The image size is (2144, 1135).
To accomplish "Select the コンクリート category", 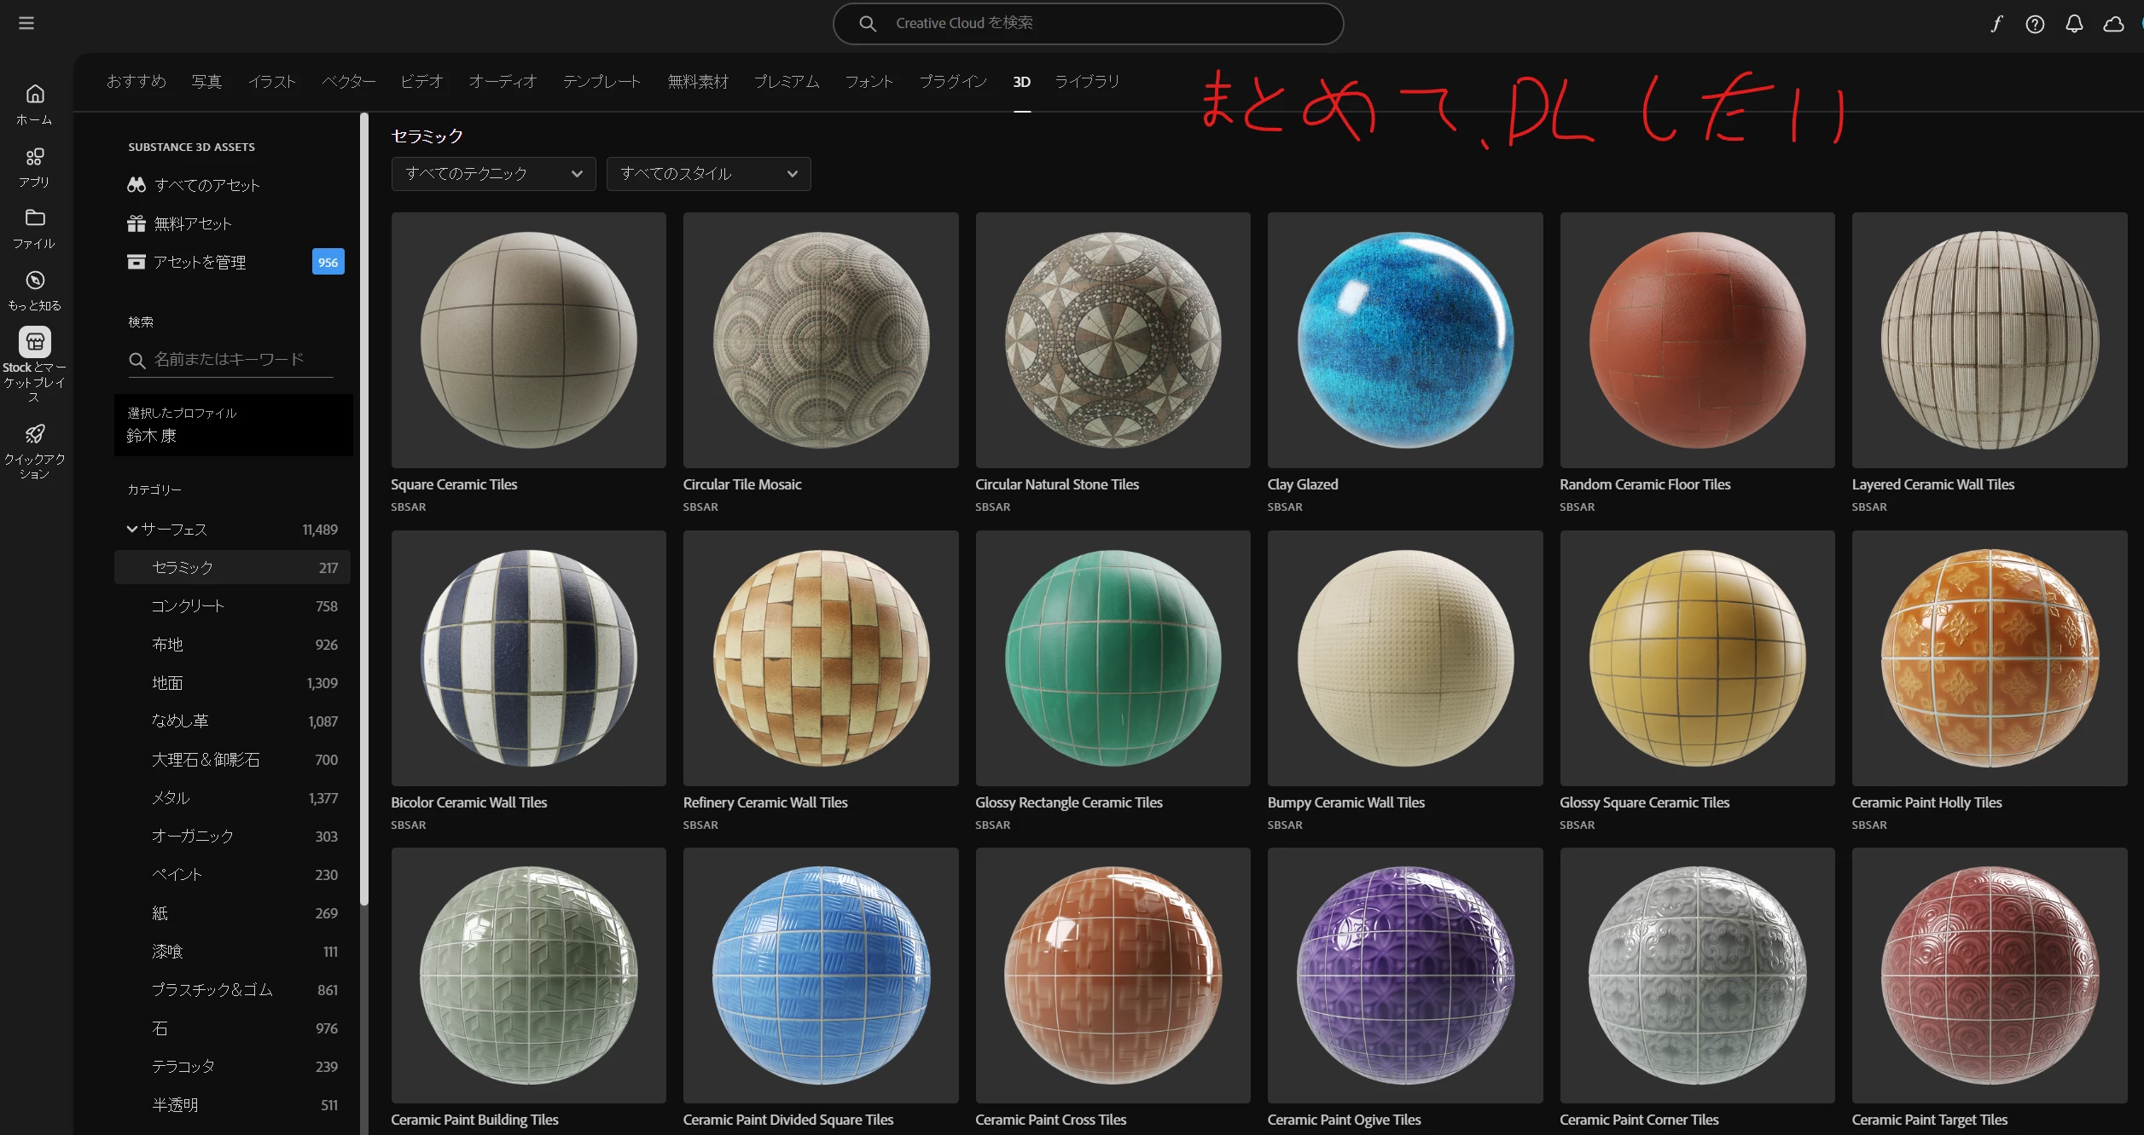I will tap(188, 606).
